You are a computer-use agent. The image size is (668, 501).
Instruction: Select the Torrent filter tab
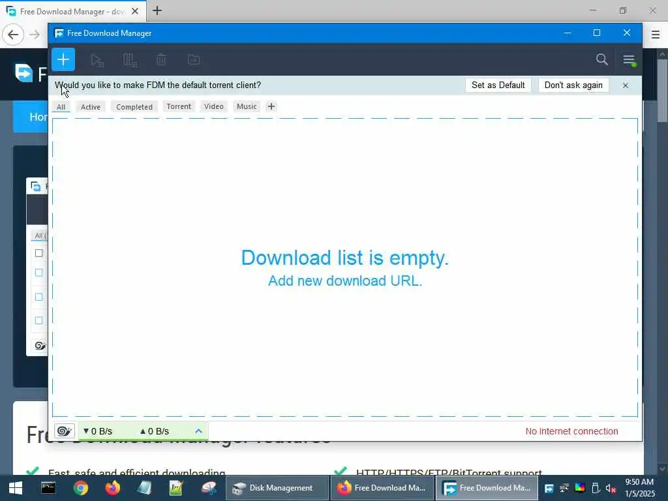point(179,106)
